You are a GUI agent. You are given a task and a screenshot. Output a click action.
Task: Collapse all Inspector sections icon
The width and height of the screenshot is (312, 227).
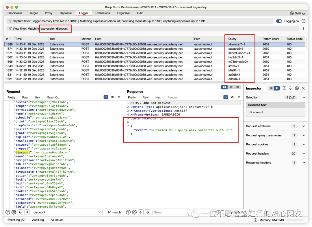click(291, 88)
